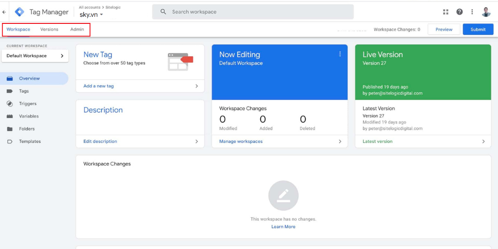The height and width of the screenshot is (249, 498).
Task: Open three-dot menu on Now Editing card
Action: pos(340,54)
